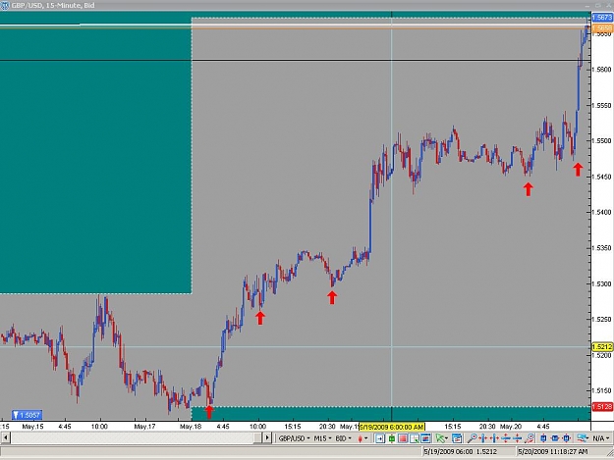The width and height of the screenshot is (614, 460).
Task: Click the 1.5400 price axis label
Action: point(601,212)
